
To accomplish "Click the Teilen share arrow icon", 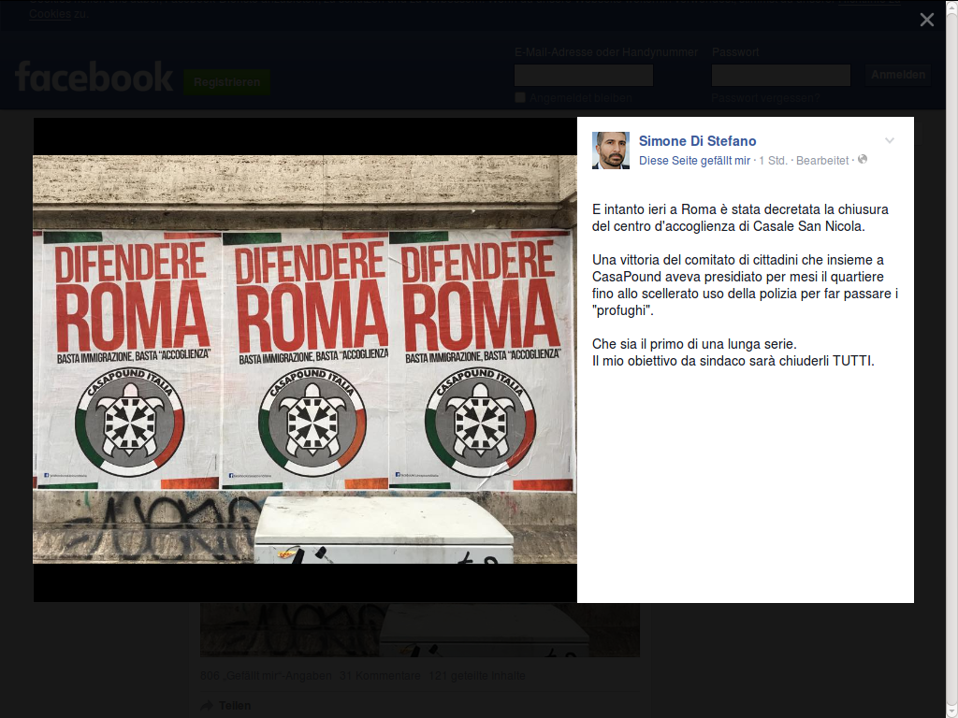I will click(207, 706).
